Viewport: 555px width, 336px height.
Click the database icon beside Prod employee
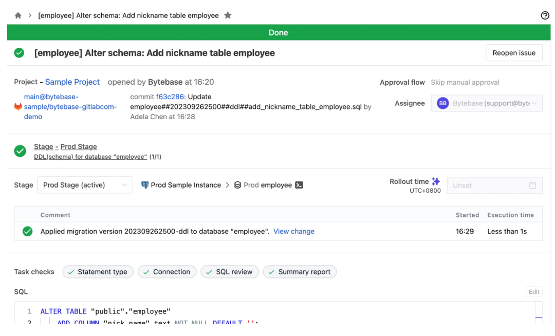[x=237, y=185]
